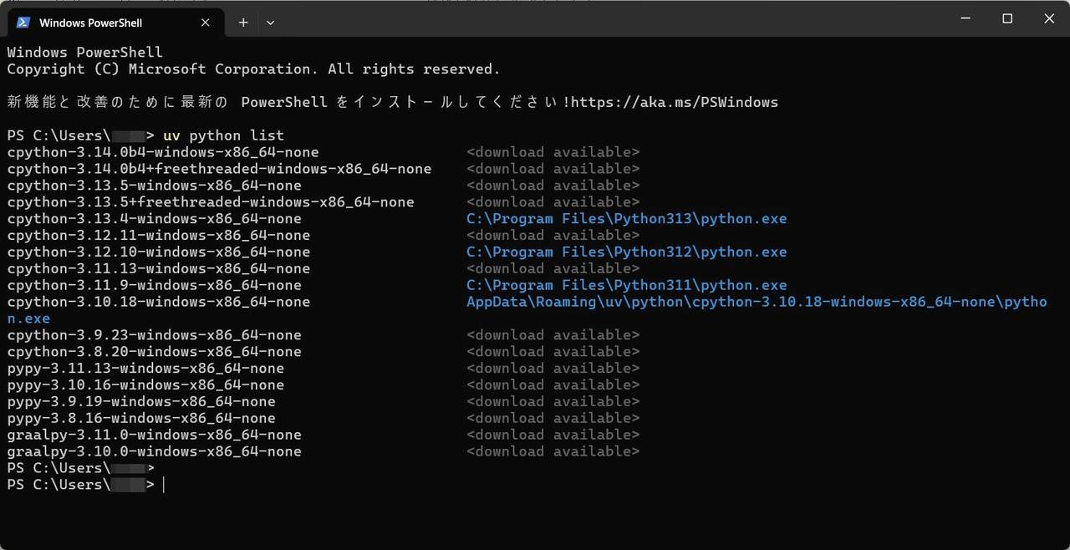This screenshot has height=550, width=1070.
Task: Minimize the terminal window
Action: point(966,18)
